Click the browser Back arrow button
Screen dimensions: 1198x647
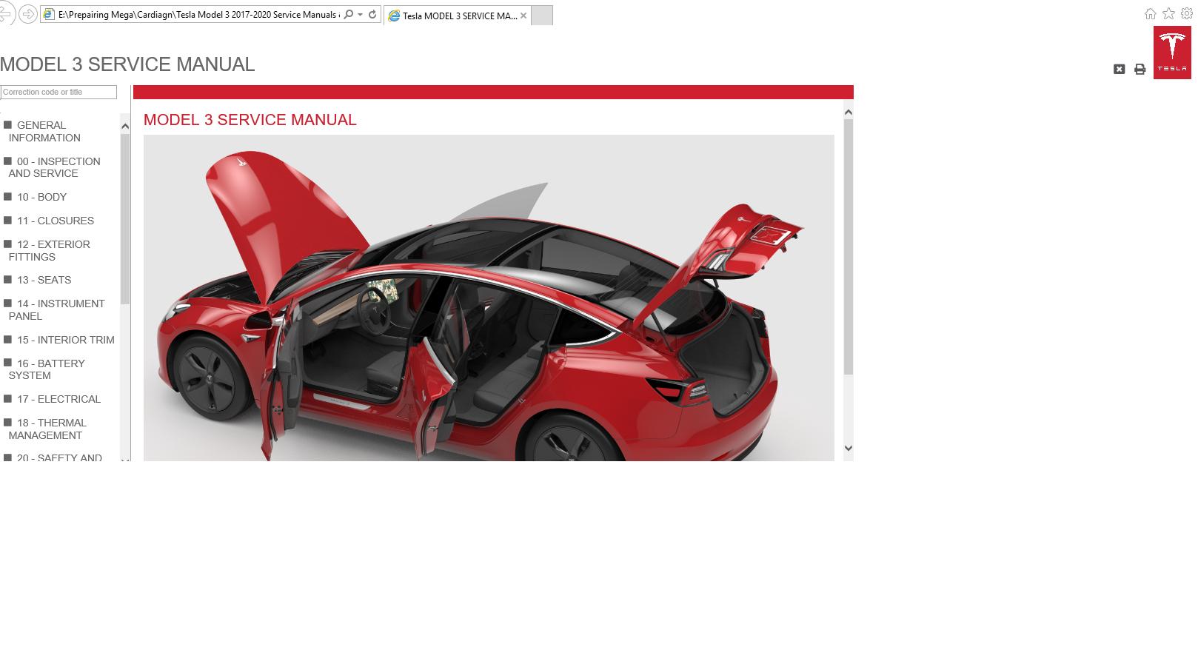point(6,13)
